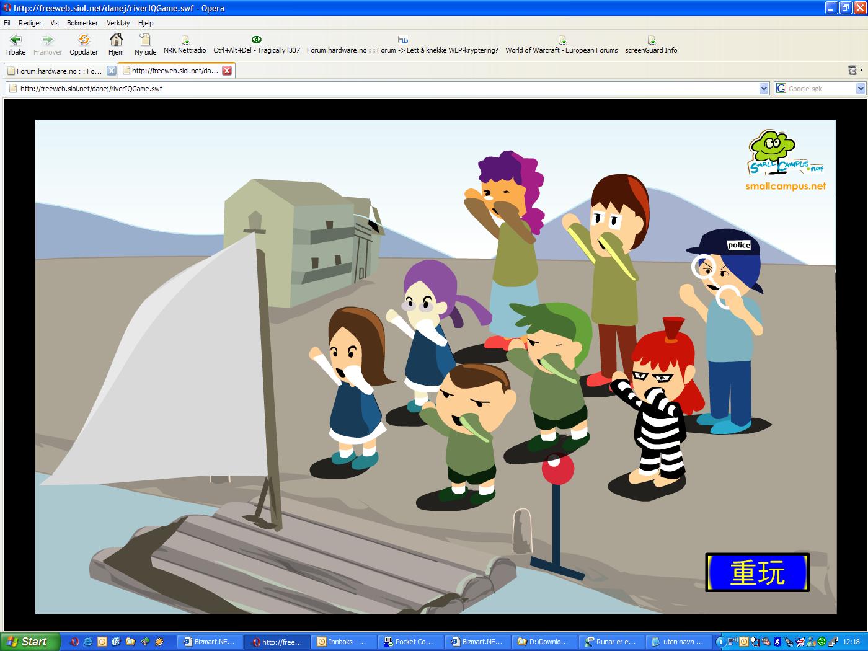Open the Forum.hardware.no WEP-kryptering bookmark

[402, 45]
